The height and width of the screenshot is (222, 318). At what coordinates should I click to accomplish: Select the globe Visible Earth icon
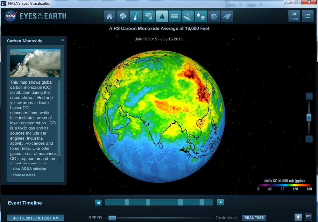(123, 16)
